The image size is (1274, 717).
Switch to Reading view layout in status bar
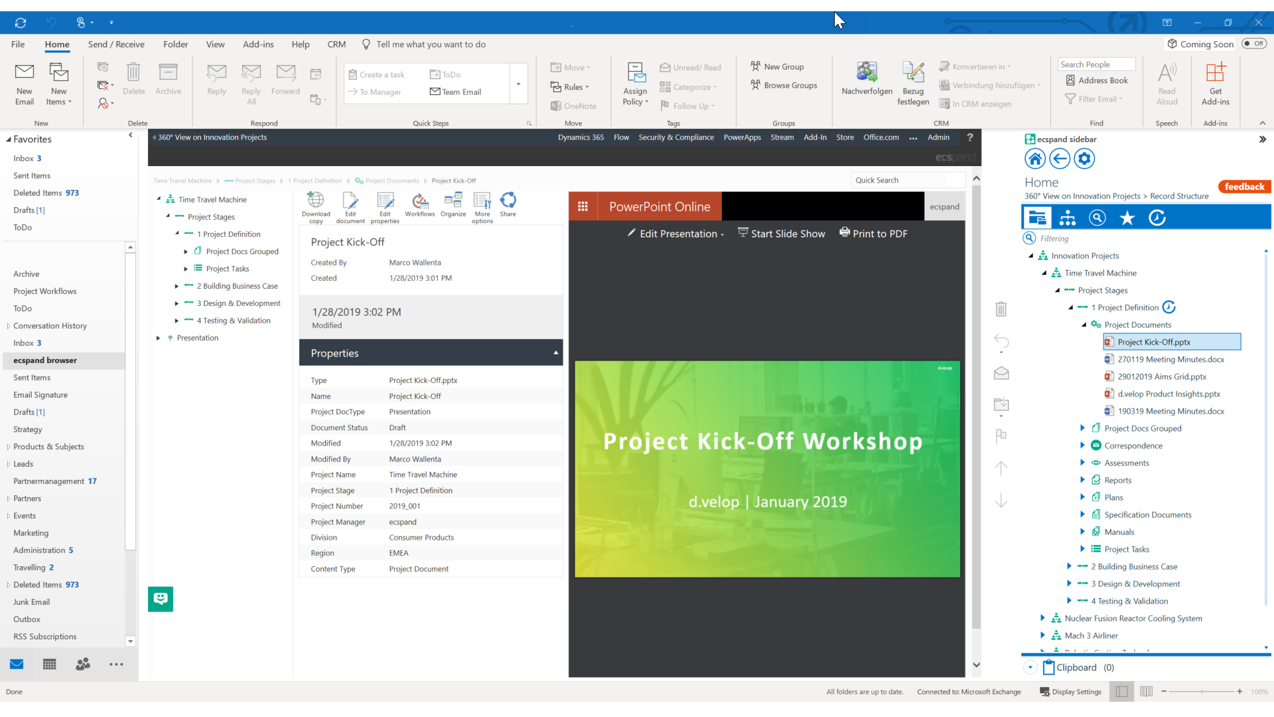1146,692
